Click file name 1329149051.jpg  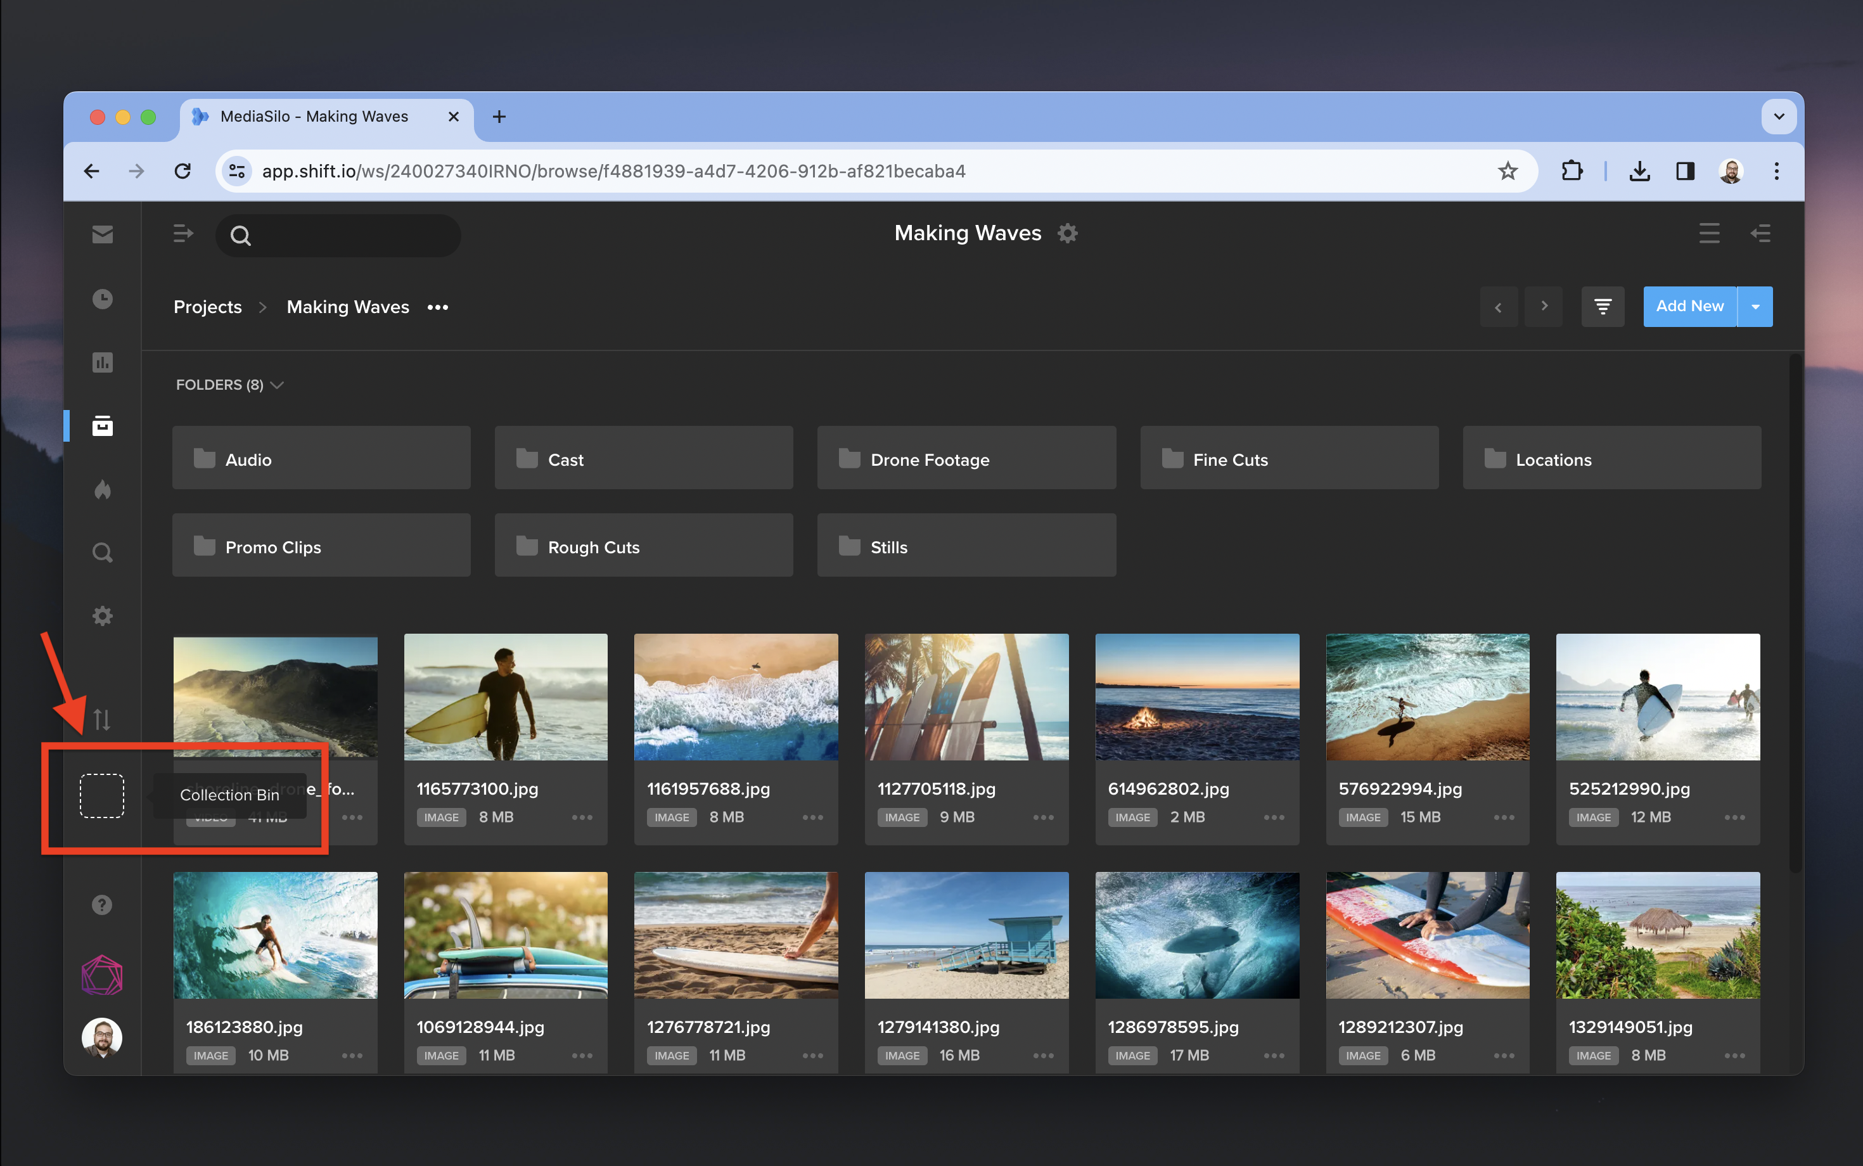click(x=1631, y=1027)
